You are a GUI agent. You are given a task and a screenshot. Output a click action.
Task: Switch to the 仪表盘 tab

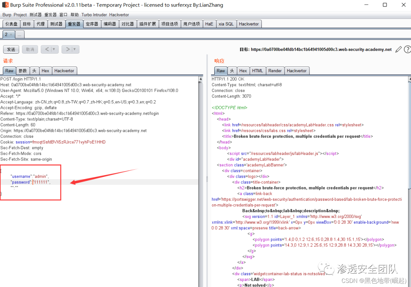(x=11, y=24)
